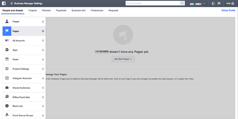
Task: Select Pages label in the sidebar
Action: pos(16,31)
